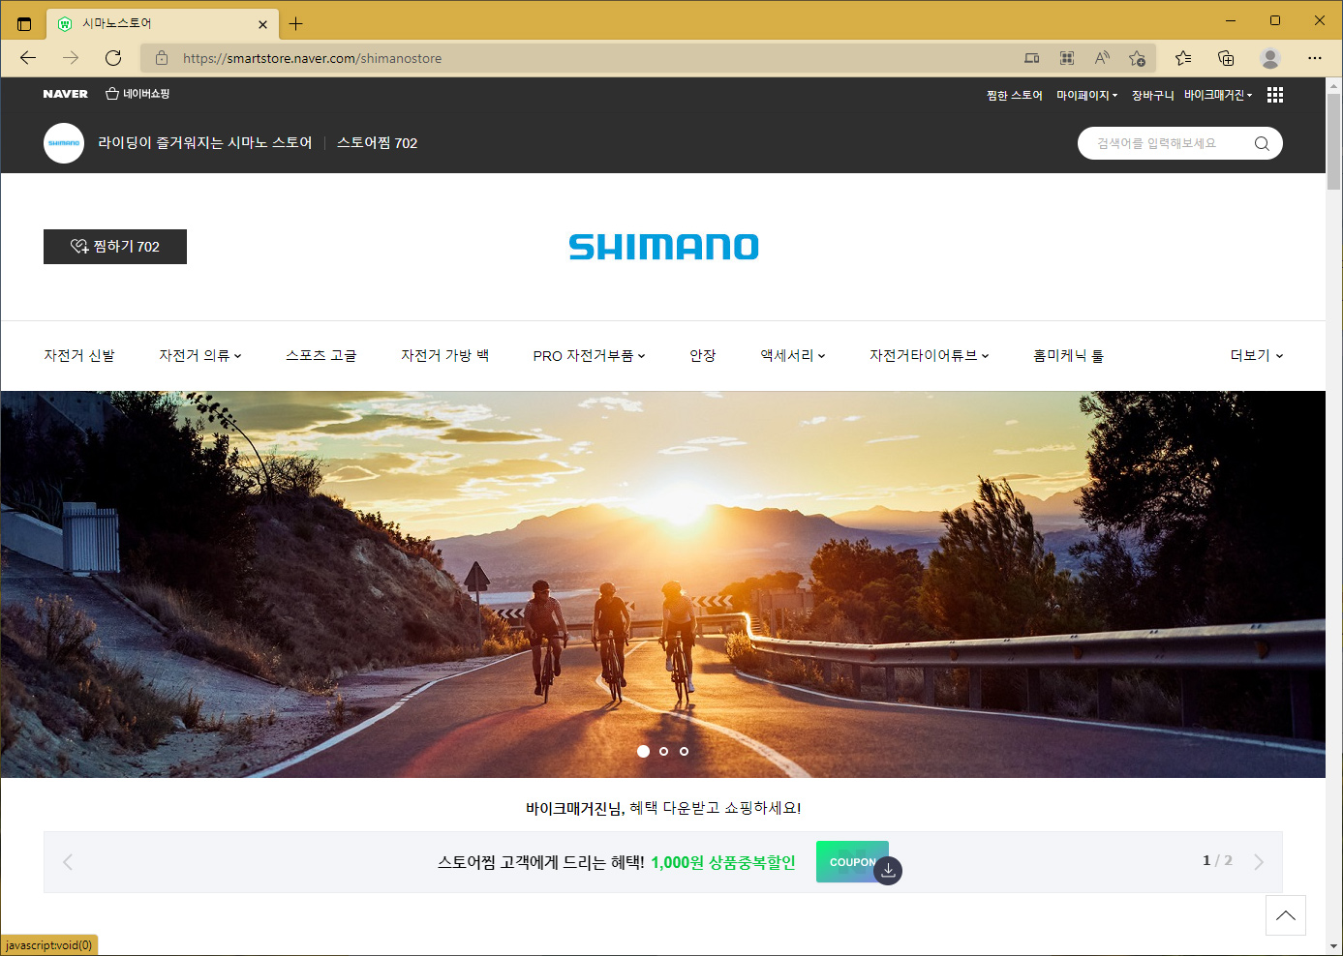Add this page to favorites star

[x=1138, y=58]
